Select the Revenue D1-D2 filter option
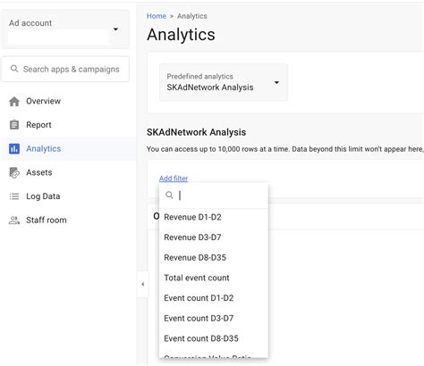 (214, 217)
